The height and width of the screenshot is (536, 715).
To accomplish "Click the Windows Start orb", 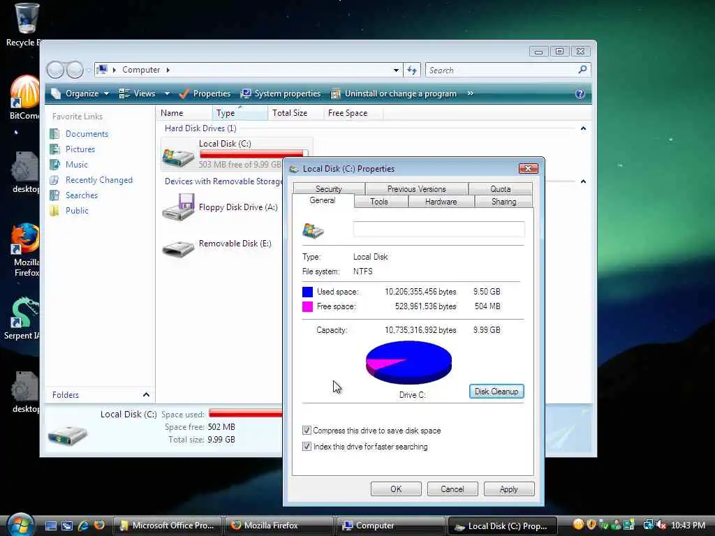I will coord(20,525).
